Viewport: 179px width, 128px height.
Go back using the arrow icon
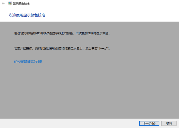click(x=3, y=4)
